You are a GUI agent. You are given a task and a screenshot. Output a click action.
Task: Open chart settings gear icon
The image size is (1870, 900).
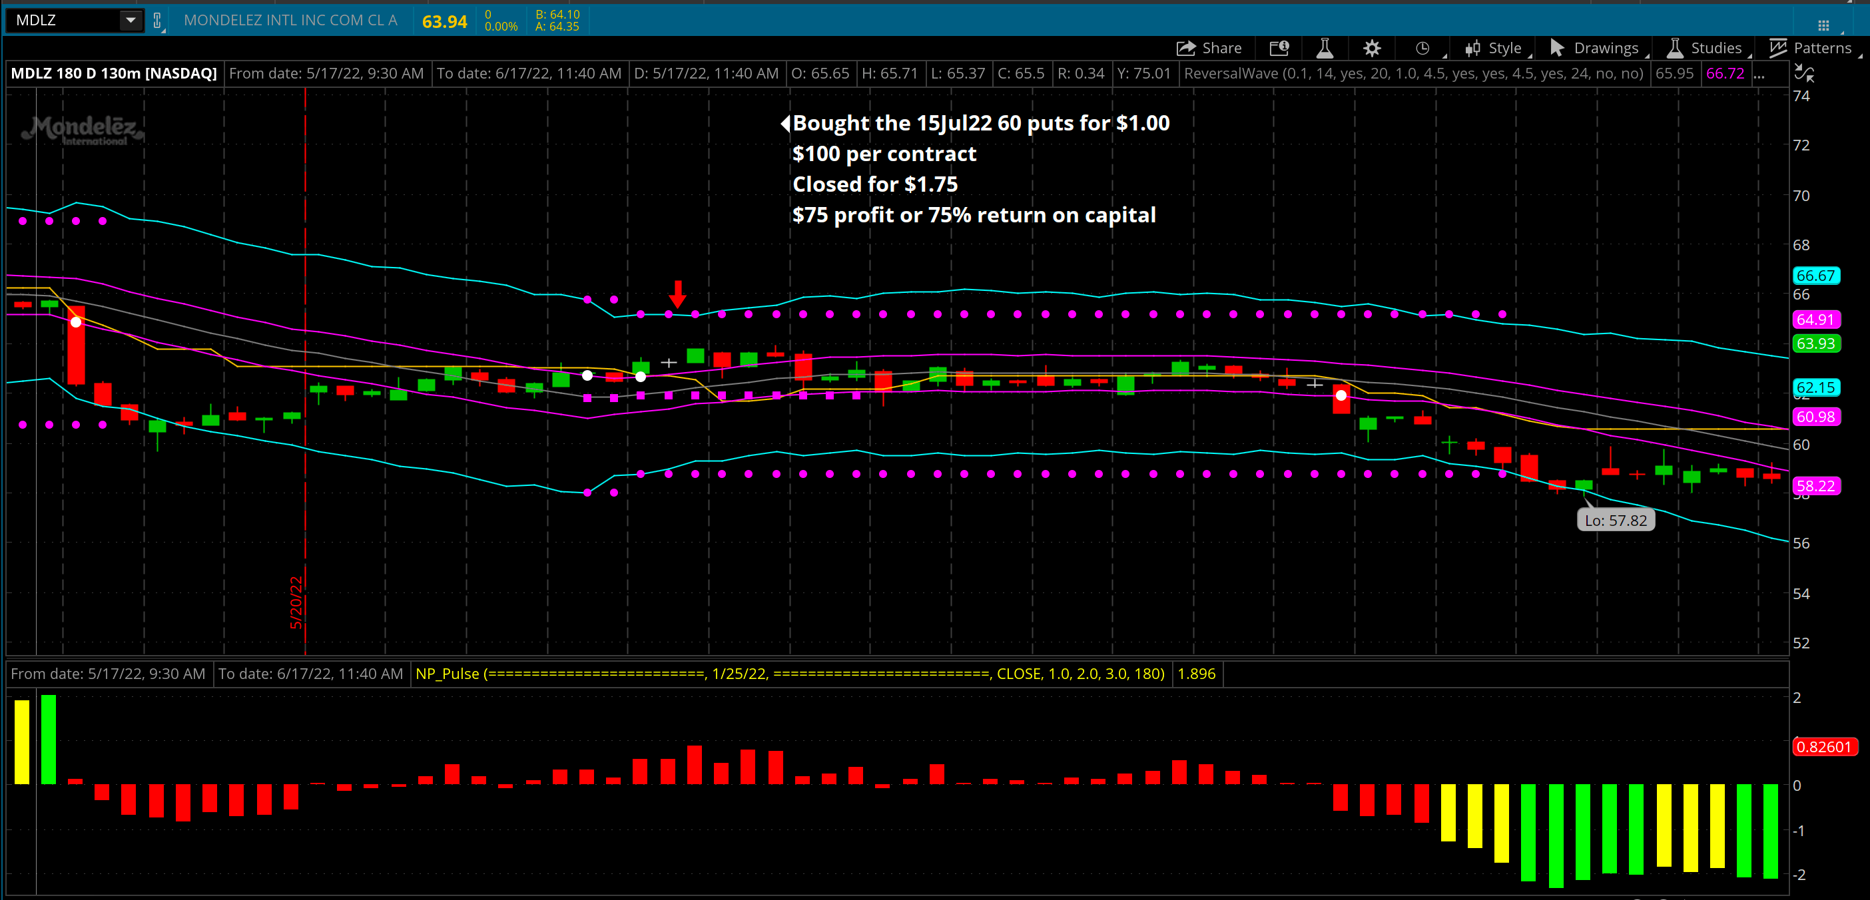point(1371,48)
